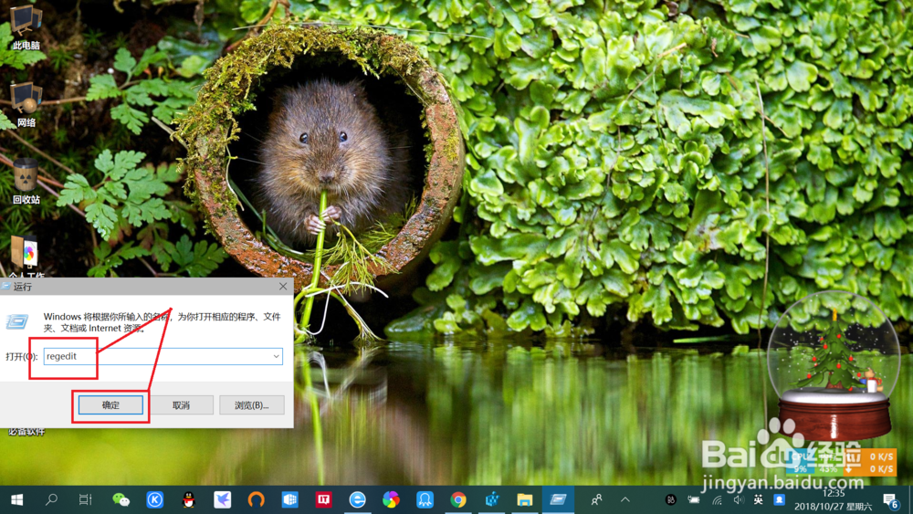This screenshot has width=913, height=514.
Task: Open the Action Center notifications icon
Action: tap(891, 499)
